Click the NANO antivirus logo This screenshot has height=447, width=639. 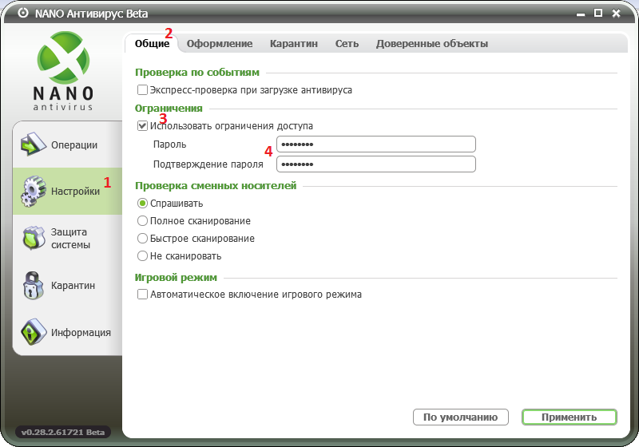point(64,70)
